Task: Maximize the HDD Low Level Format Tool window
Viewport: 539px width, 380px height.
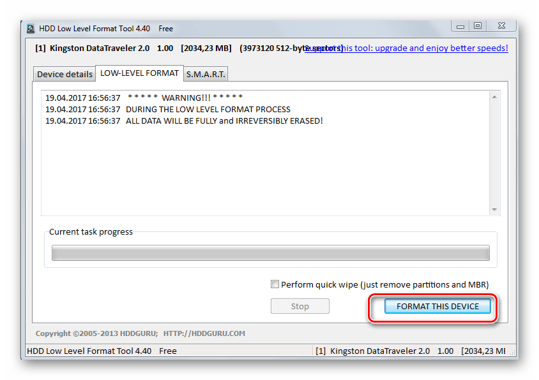Action: pyautogui.click(x=478, y=26)
